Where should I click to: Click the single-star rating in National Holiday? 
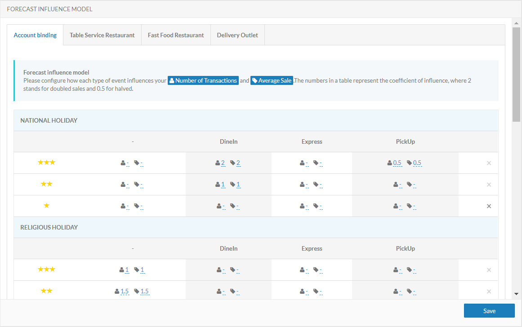pos(46,205)
